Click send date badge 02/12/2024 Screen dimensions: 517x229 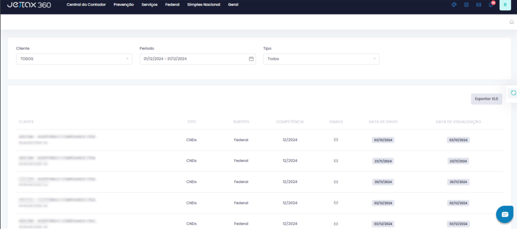point(383,203)
